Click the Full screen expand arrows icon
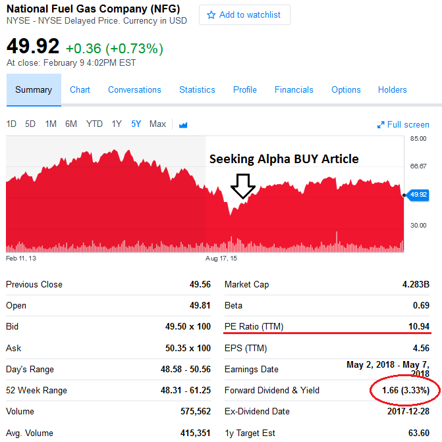This screenshot has height=442, width=442. tap(381, 124)
